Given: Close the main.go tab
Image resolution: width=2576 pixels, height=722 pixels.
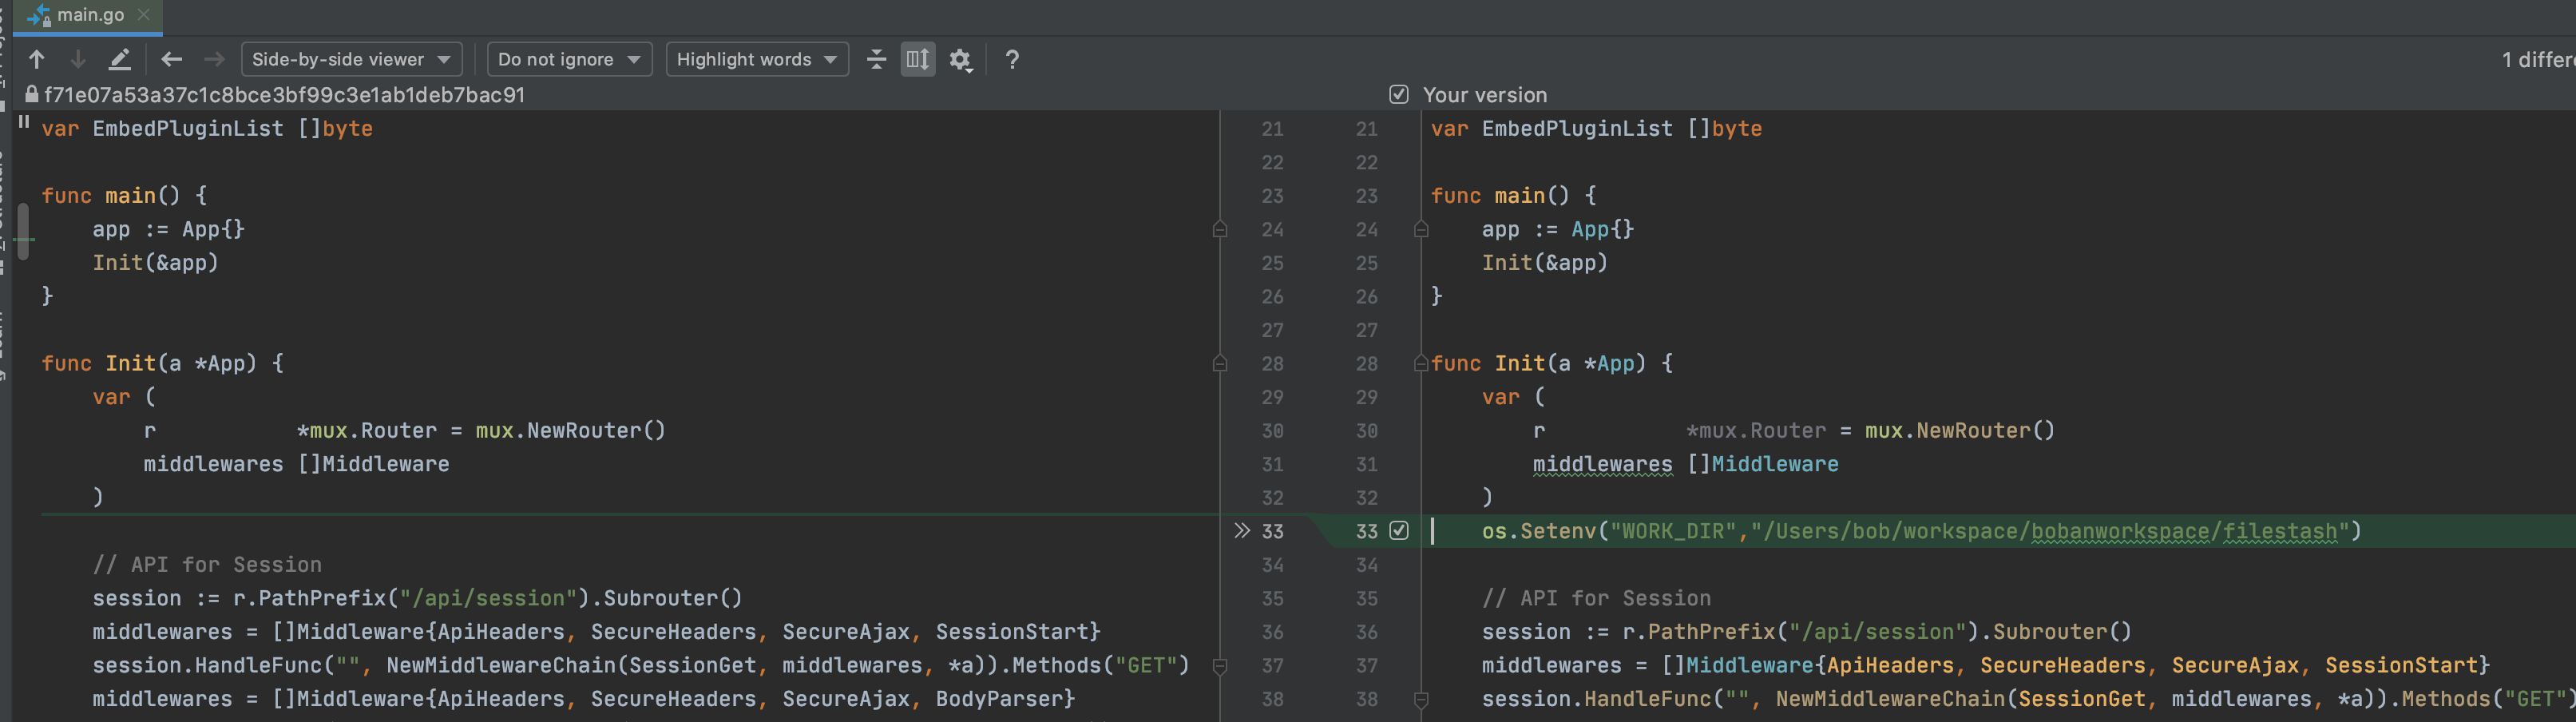Looking at the screenshot, I should click(x=144, y=15).
